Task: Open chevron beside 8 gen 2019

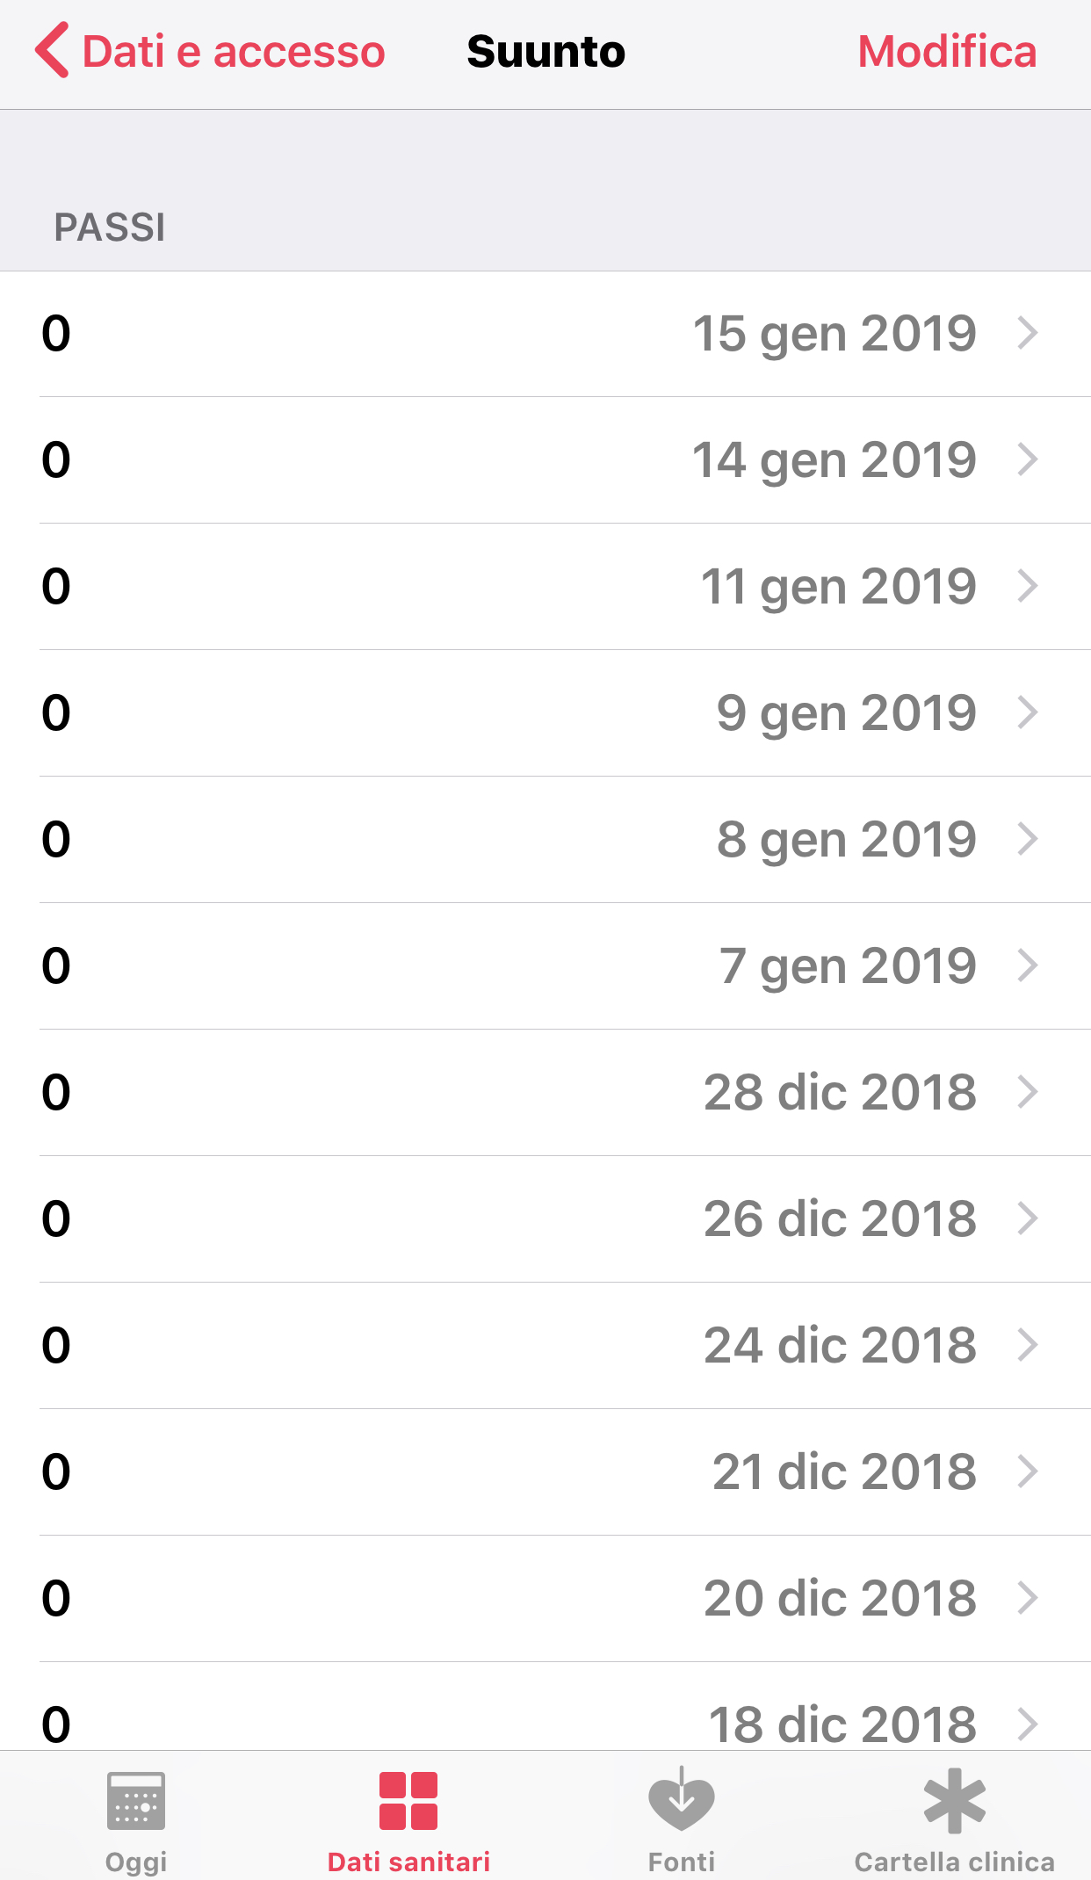Action: point(1028,839)
